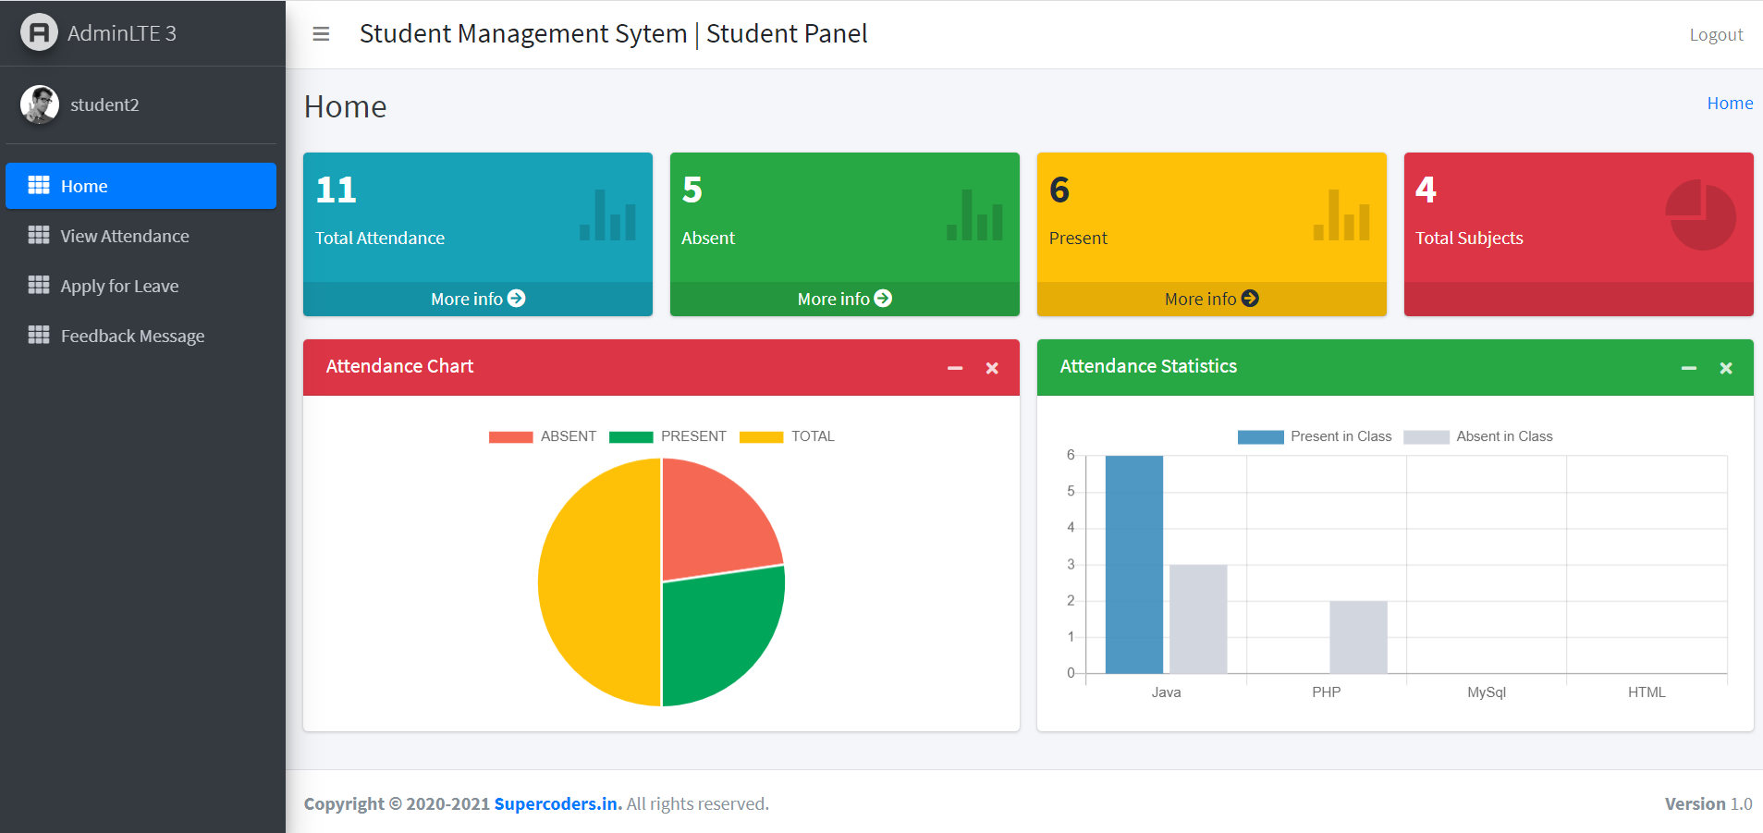Toggle the ABSENT legend in Attendance Chart

(x=542, y=435)
